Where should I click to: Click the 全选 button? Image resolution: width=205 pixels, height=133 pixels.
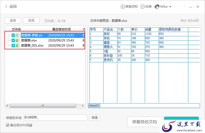click(x=13, y=20)
